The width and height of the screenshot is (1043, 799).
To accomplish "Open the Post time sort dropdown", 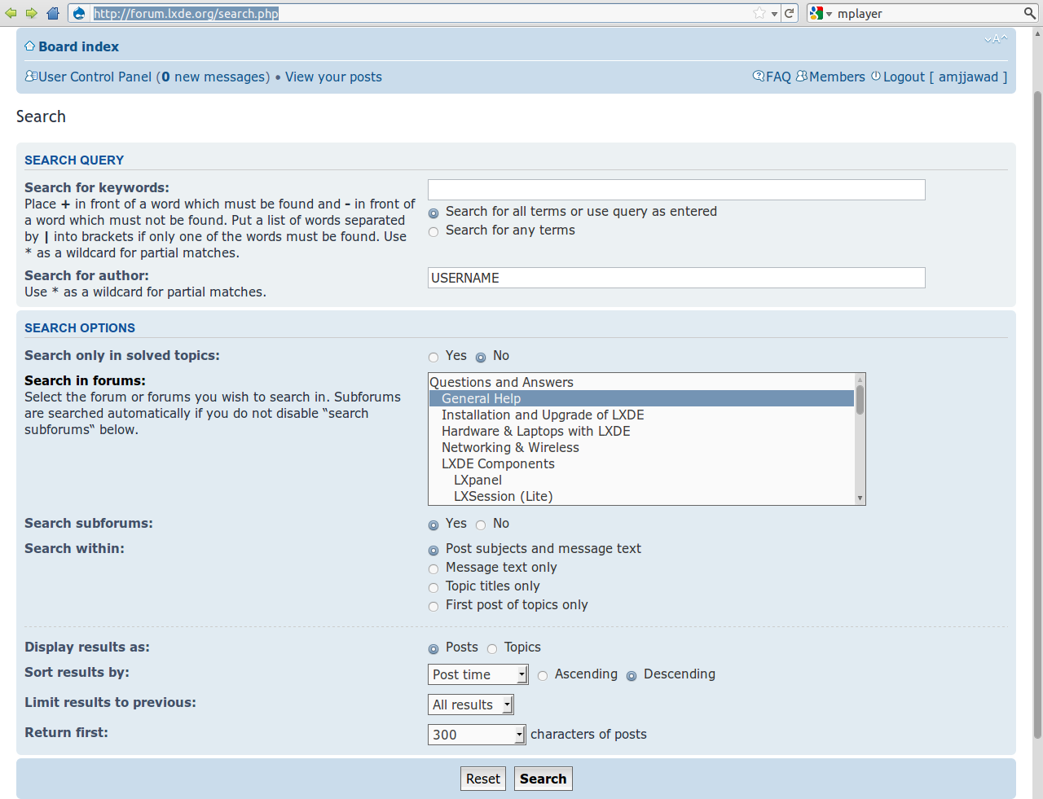I will [x=478, y=674].
